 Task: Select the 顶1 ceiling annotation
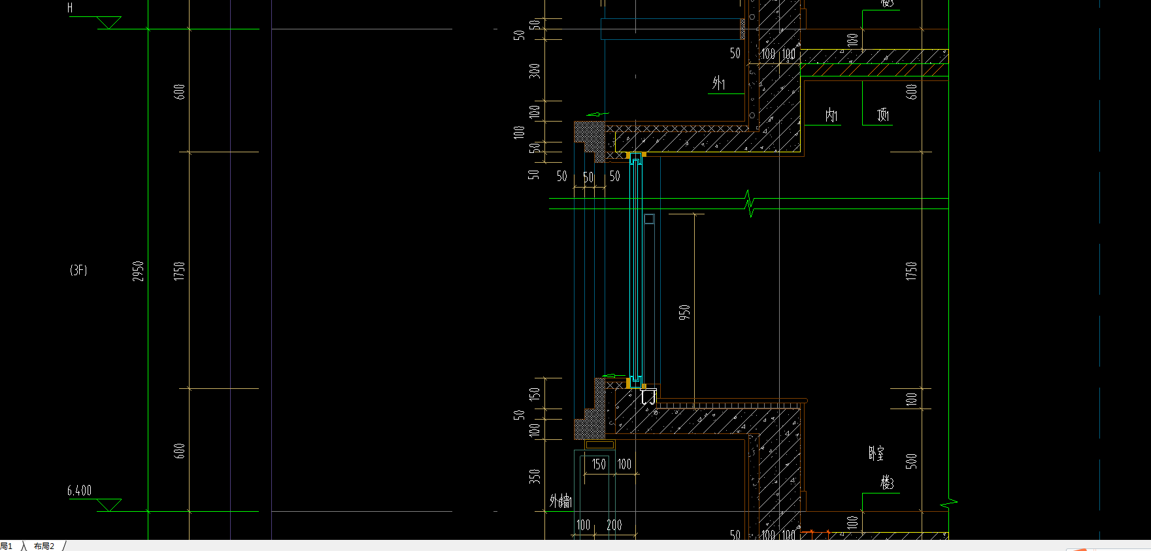(x=883, y=116)
